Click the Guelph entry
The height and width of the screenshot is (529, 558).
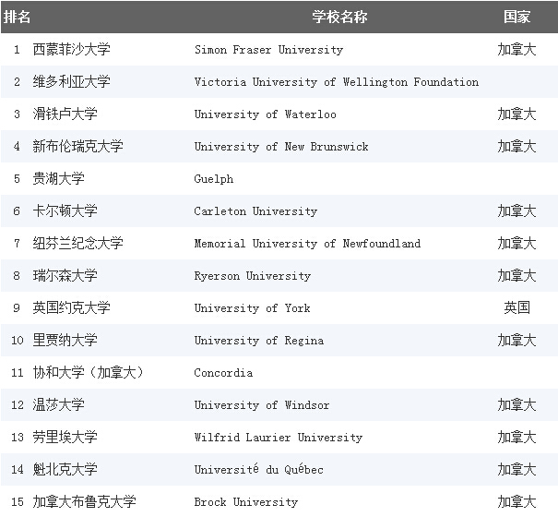214,179
